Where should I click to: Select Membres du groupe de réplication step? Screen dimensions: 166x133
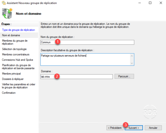pyautogui.click(x=15, y=42)
